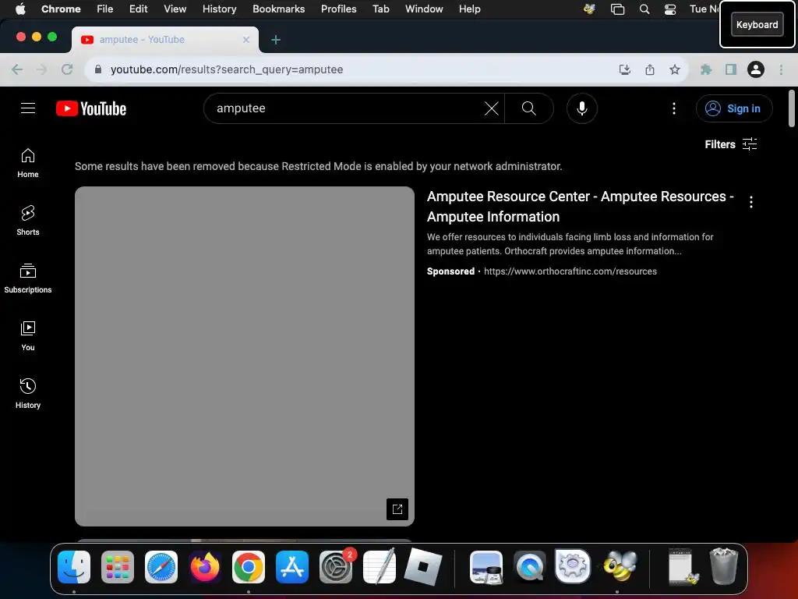This screenshot has height=599, width=798.
Task: Open Preview from the Dock
Action: (x=486, y=566)
